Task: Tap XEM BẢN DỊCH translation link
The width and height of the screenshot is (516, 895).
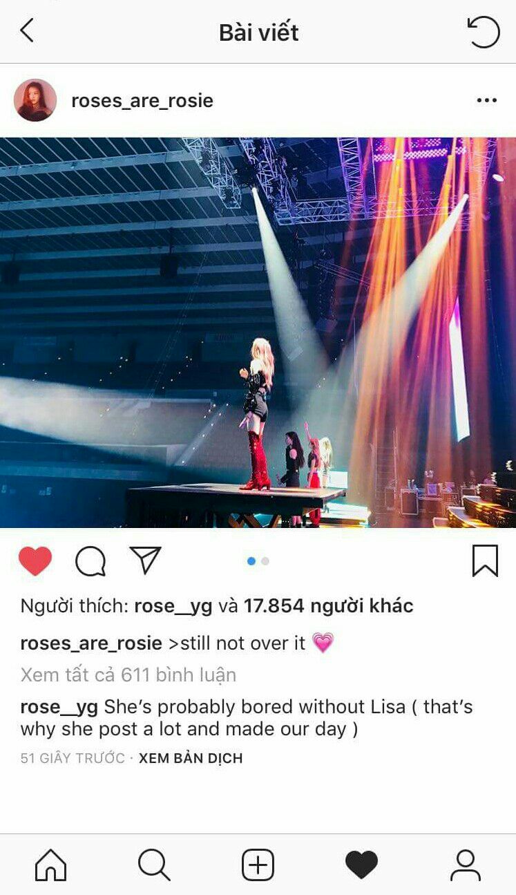Action: 191,758
